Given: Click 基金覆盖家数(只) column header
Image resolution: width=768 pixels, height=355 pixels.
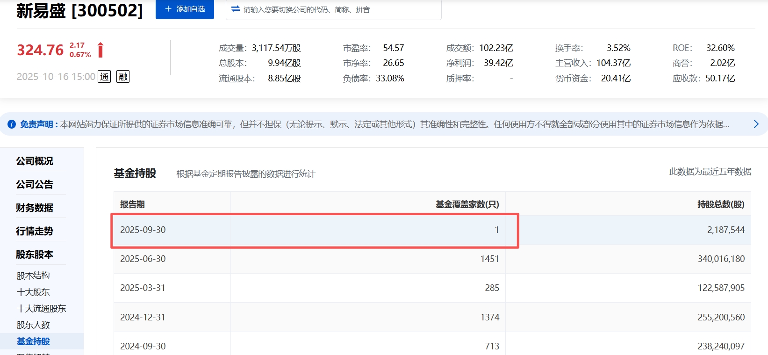Looking at the screenshot, I should [x=467, y=204].
